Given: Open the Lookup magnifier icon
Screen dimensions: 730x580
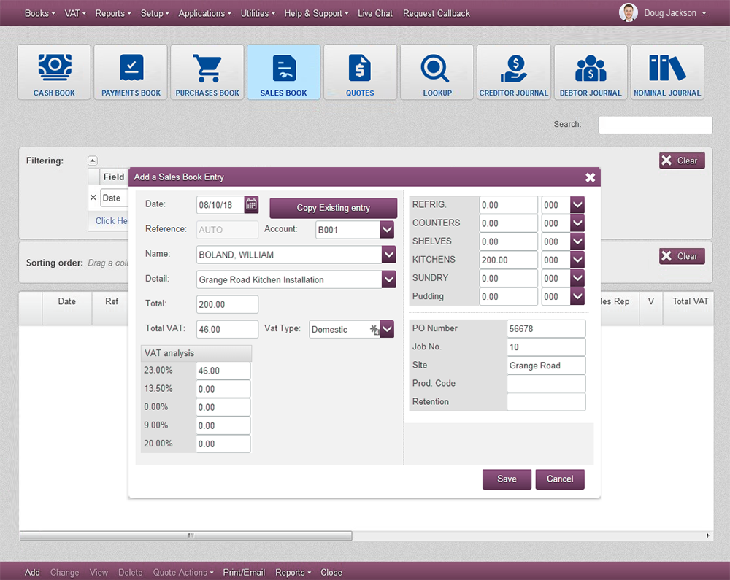Looking at the screenshot, I should (x=437, y=69).
